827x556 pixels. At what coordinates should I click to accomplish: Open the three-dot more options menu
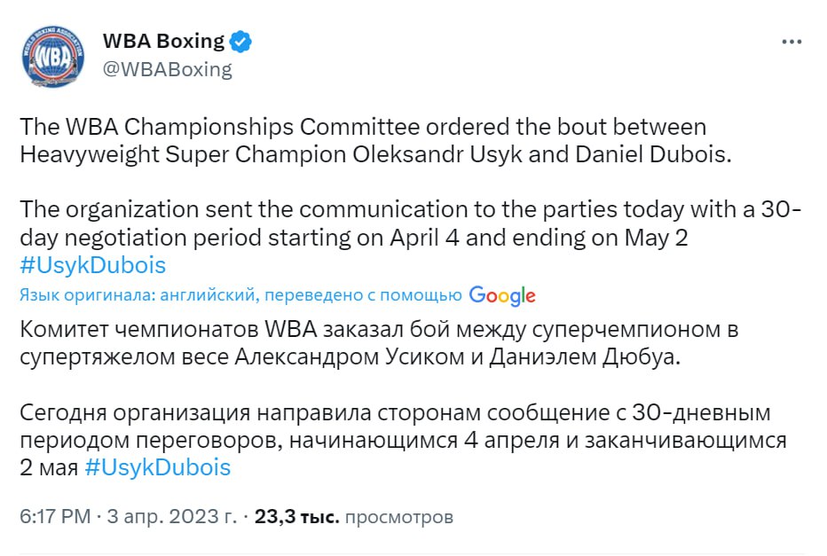792,42
